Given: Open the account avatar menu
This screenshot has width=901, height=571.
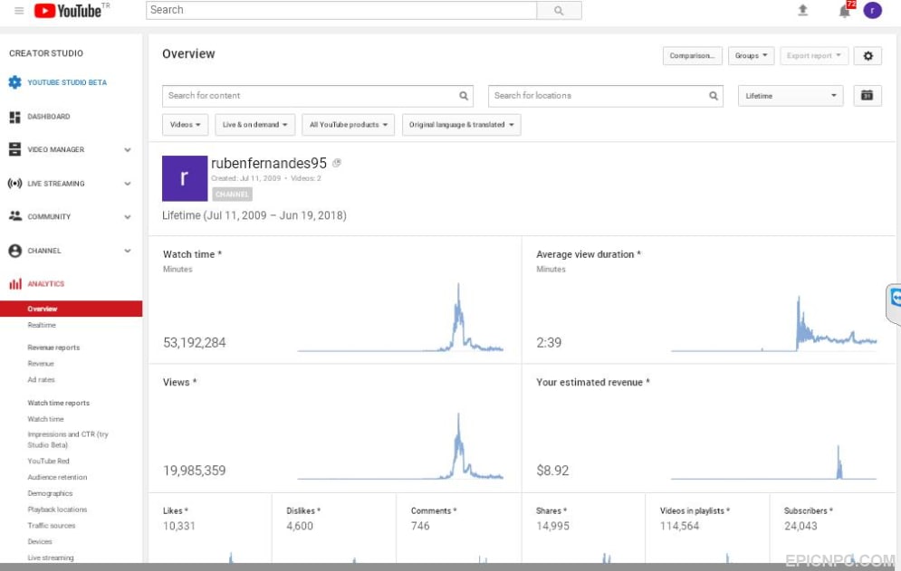Looking at the screenshot, I should pos(872,10).
